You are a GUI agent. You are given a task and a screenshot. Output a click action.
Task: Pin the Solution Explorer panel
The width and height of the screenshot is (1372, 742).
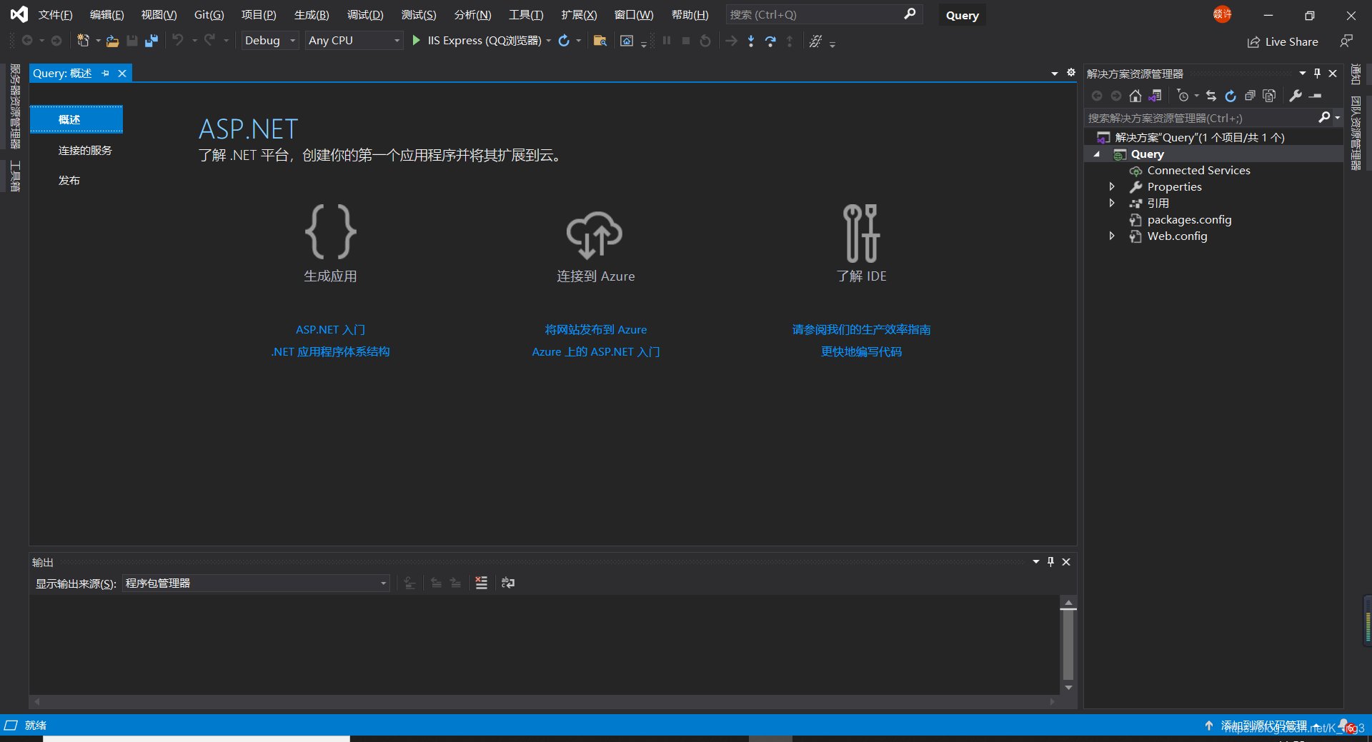click(x=1317, y=74)
